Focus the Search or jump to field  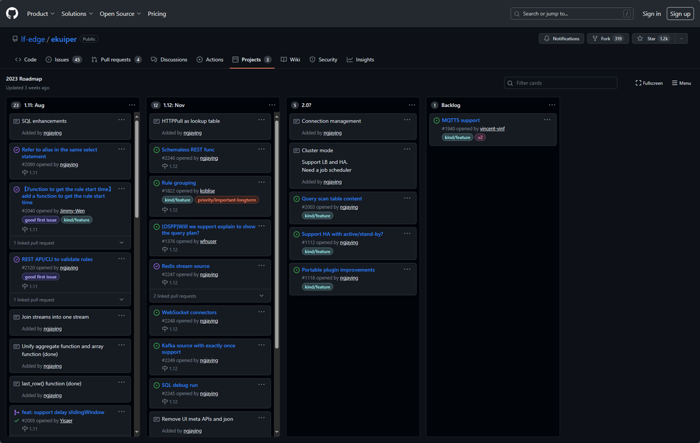[x=573, y=14]
